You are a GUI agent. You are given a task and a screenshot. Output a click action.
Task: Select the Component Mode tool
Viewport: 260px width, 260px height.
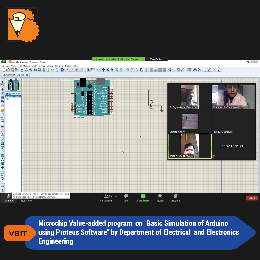[2, 85]
